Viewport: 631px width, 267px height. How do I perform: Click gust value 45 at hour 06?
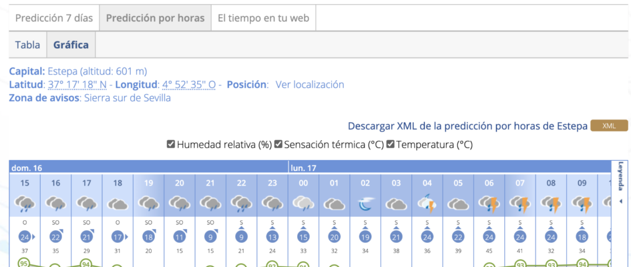[x=489, y=252]
